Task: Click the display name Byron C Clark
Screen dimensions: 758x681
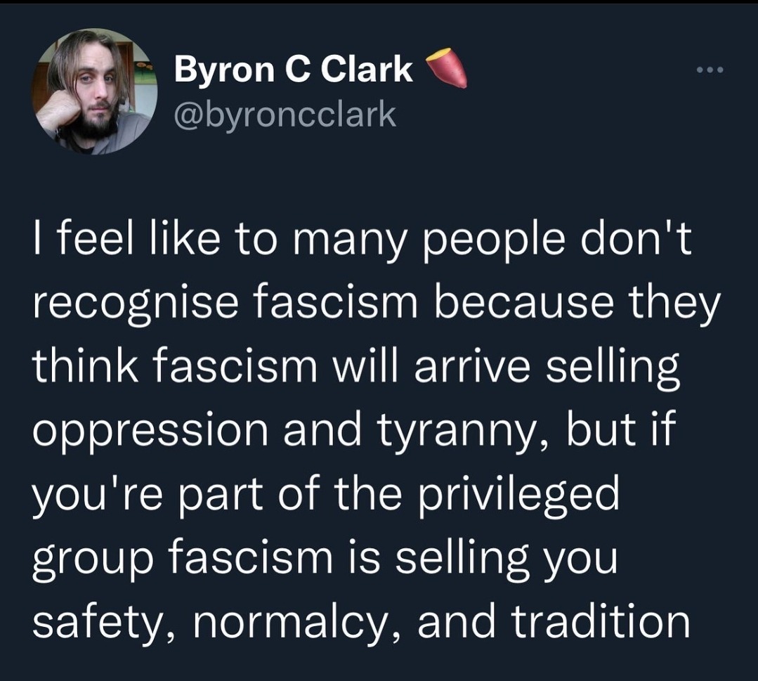Action: (294, 69)
